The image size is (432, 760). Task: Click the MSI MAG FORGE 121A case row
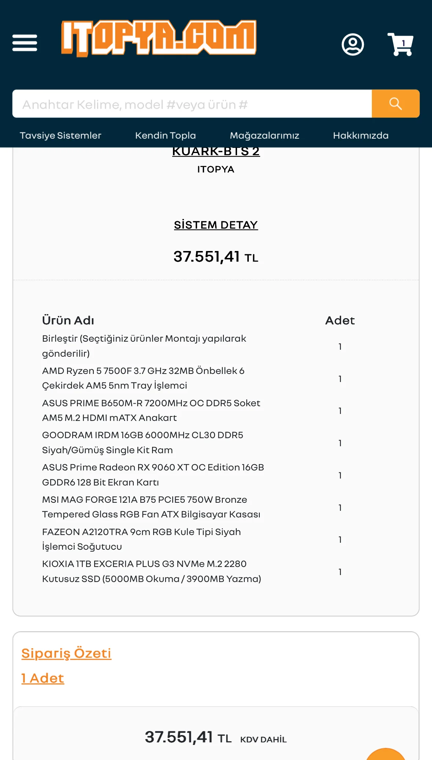tap(151, 507)
